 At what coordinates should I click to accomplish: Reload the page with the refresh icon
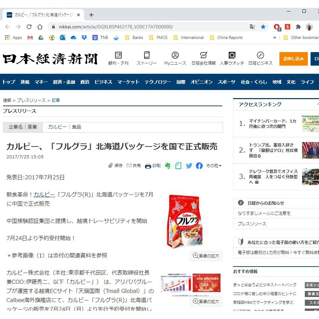pos(29,27)
